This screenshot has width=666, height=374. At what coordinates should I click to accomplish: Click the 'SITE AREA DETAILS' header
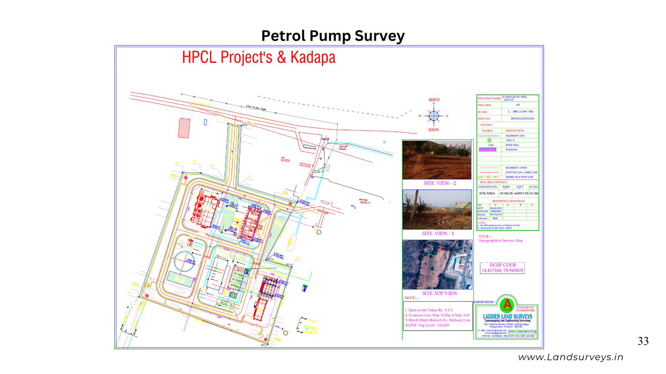point(494,182)
